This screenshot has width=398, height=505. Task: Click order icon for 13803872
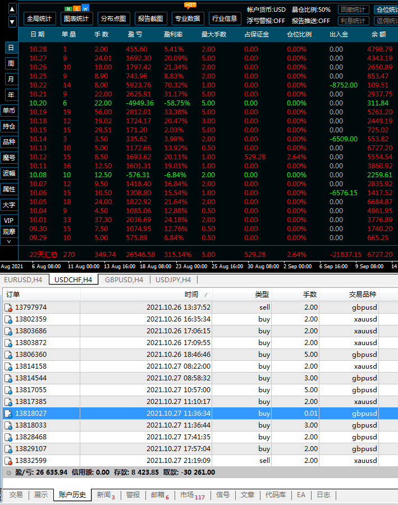pyautogui.click(x=8, y=343)
